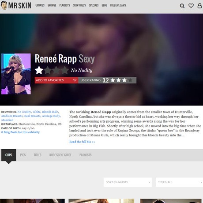This screenshot has width=203, height=203.
Task: Switch to the Nude Scene Guide tab
Action: point(60,155)
